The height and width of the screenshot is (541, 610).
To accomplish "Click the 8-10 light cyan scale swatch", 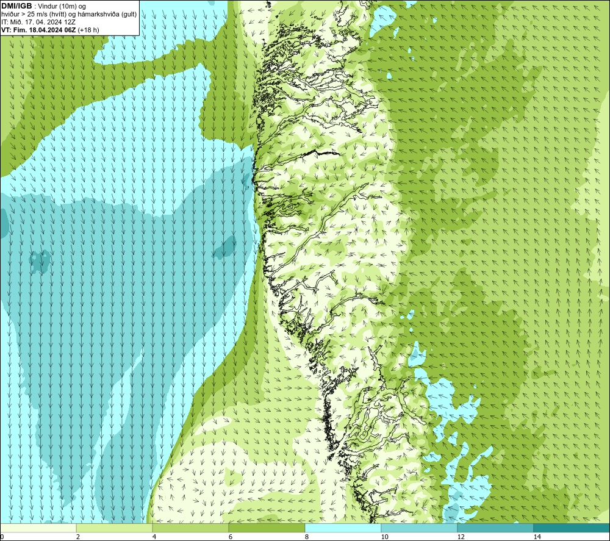I will pos(343,528).
